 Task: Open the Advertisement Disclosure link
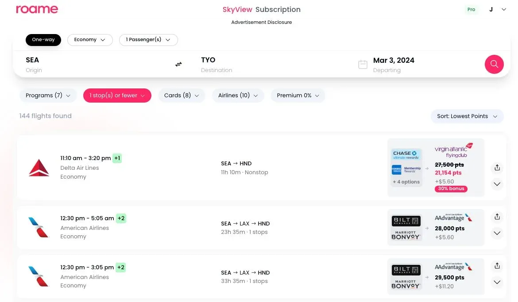click(x=261, y=23)
